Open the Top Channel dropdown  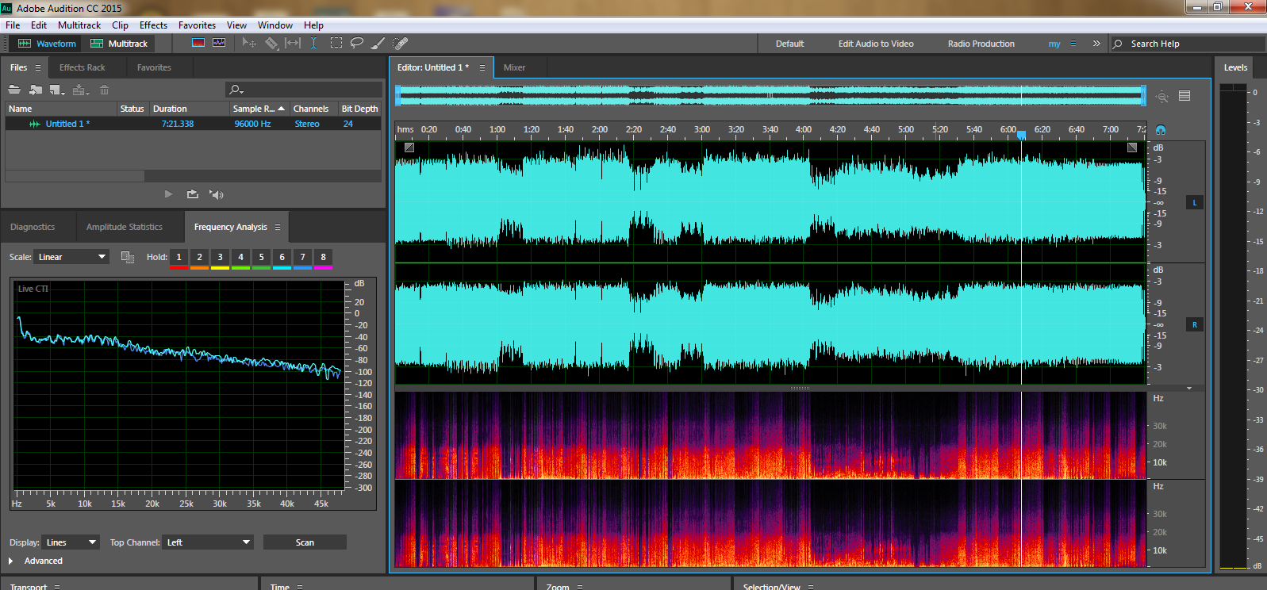click(208, 542)
